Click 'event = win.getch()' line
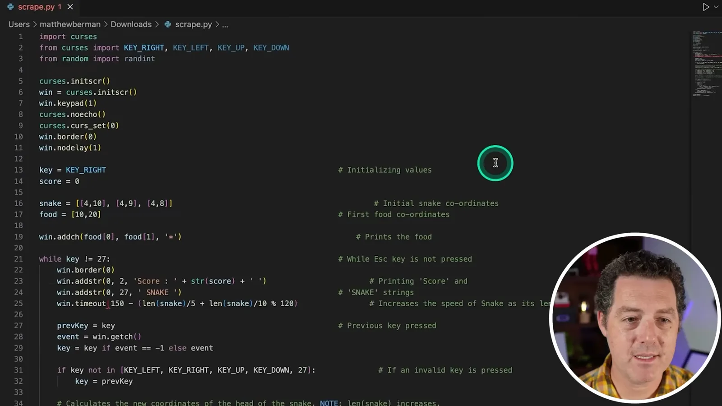722x406 pixels. pyautogui.click(x=99, y=337)
